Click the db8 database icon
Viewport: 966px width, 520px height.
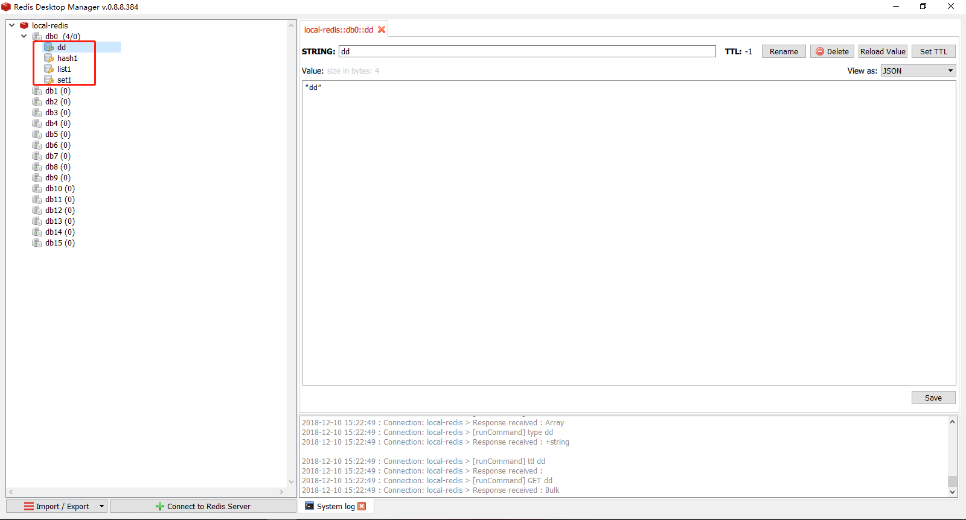click(x=37, y=167)
